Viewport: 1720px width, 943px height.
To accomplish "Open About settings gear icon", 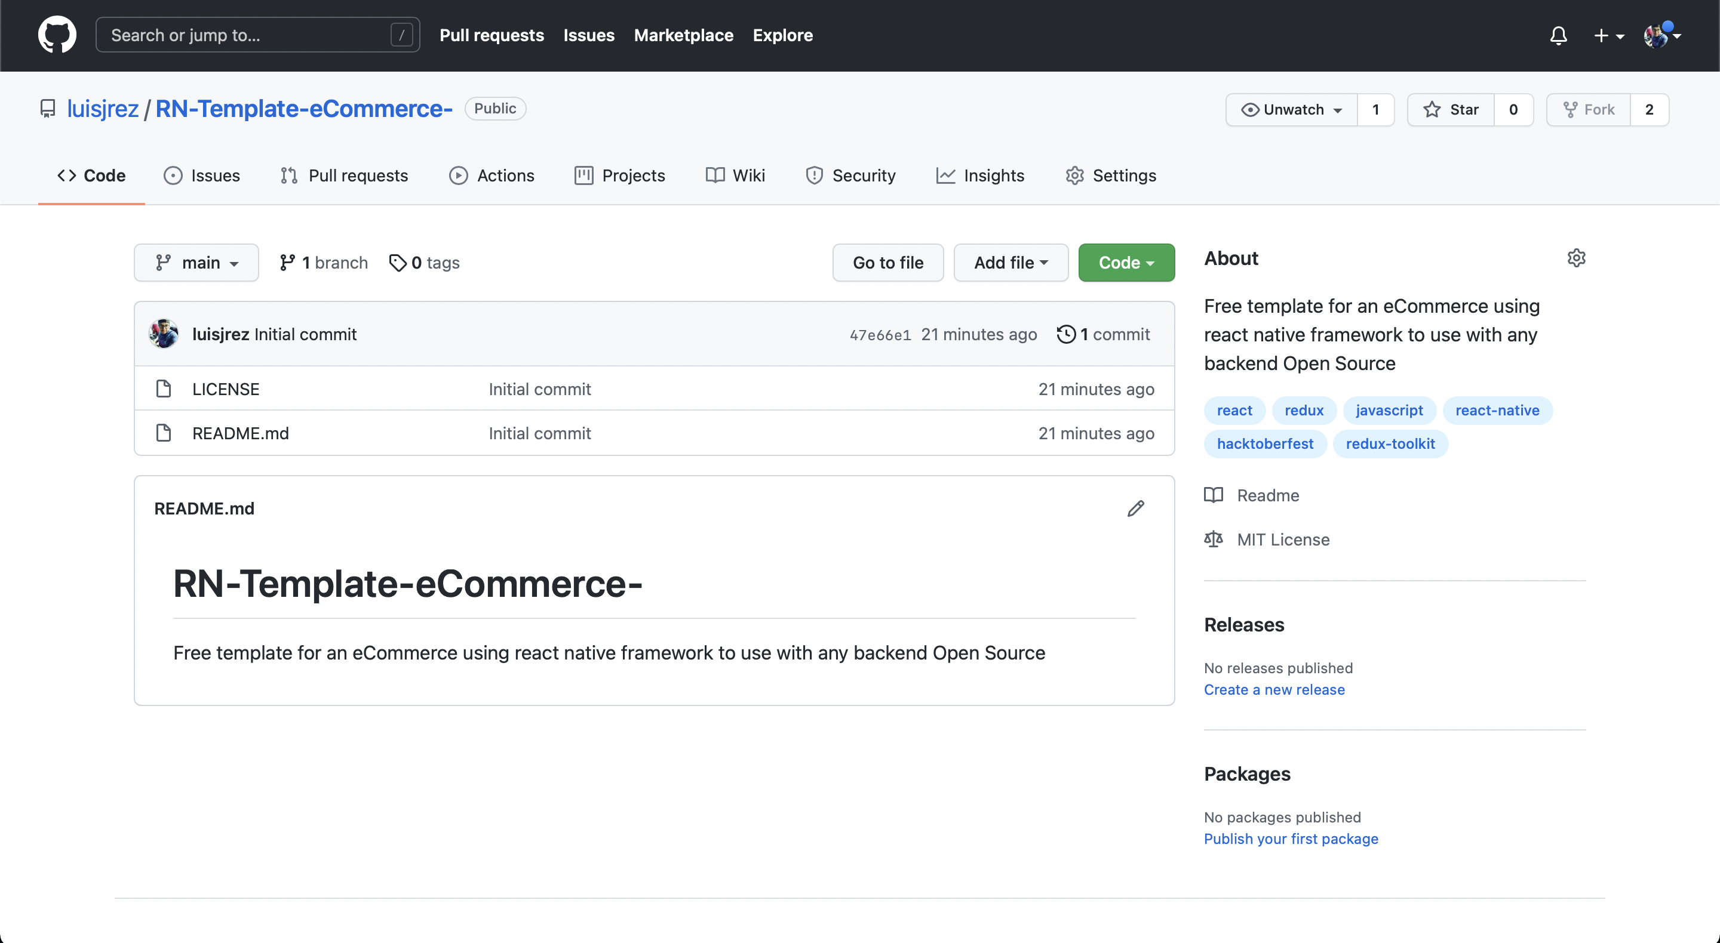I will click(x=1576, y=258).
